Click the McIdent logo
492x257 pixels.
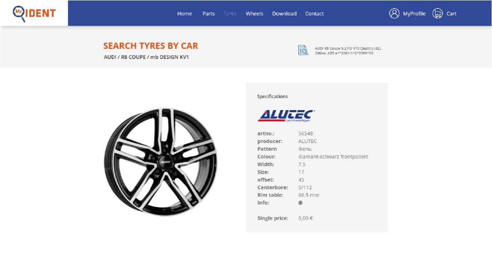[x=34, y=13]
